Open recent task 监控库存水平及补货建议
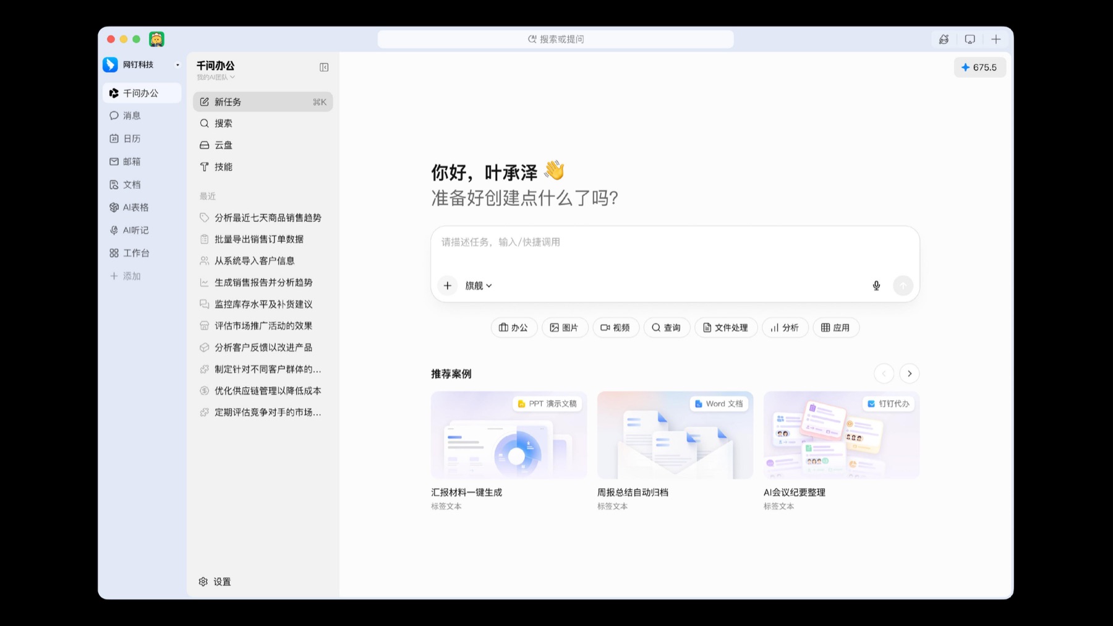The width and height of the screenshot is (1113, 626). pyautogui.click(x=263, y=304)
